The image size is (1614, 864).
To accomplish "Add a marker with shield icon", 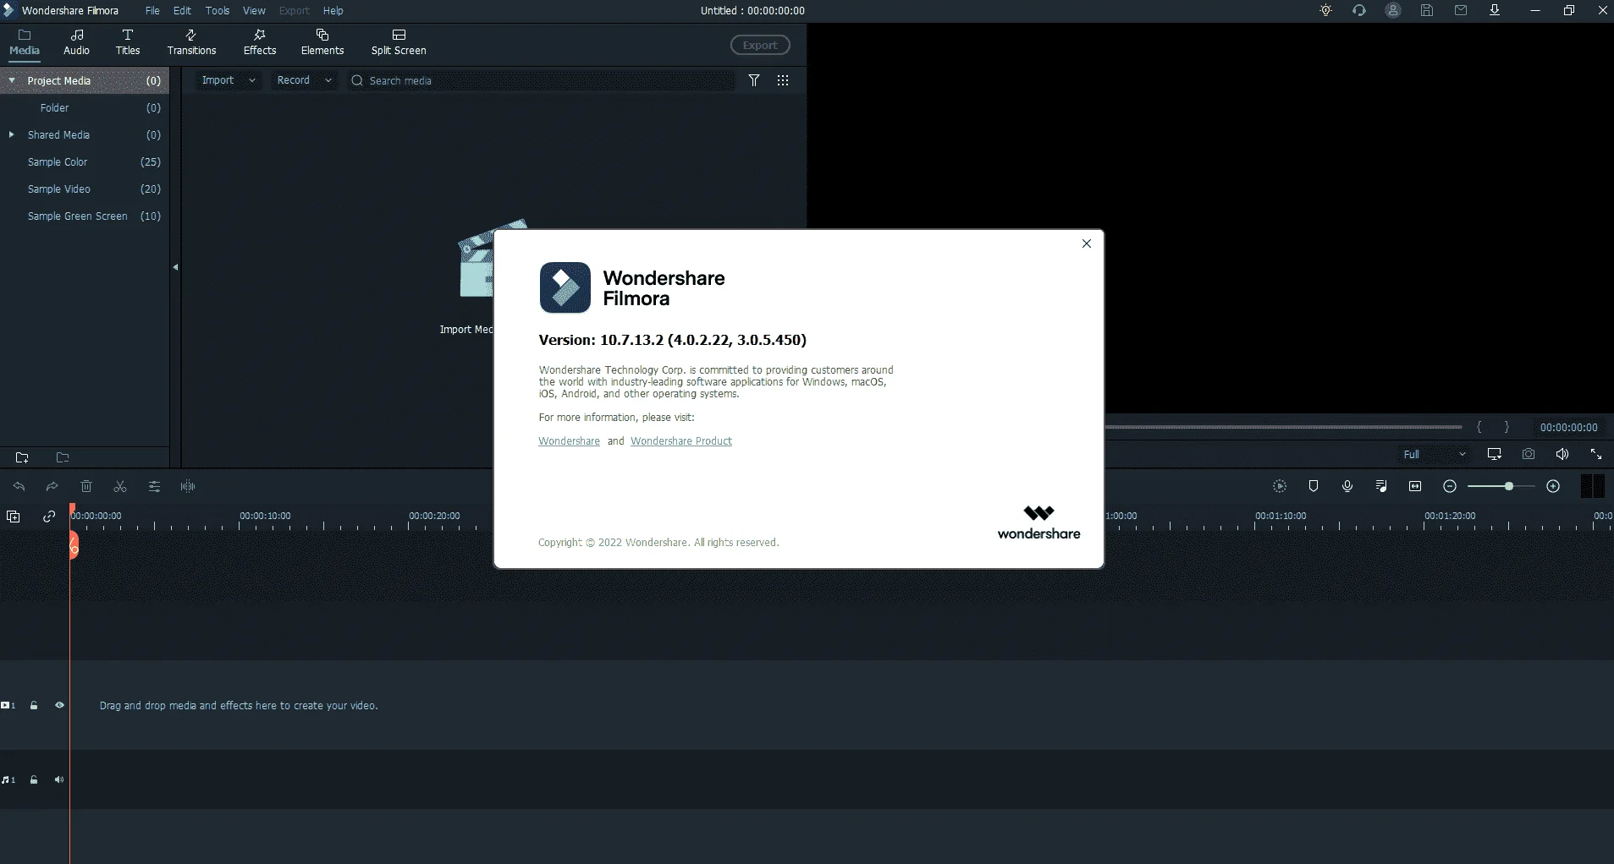I will (1314, 486).
